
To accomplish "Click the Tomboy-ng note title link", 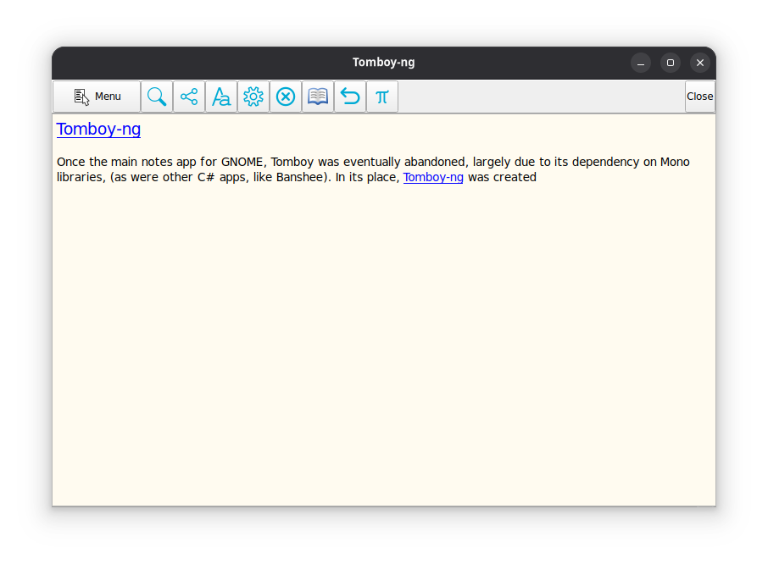I will pos(98,130).
